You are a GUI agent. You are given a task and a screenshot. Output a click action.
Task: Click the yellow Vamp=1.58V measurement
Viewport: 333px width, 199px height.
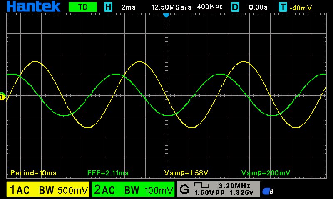186,173
